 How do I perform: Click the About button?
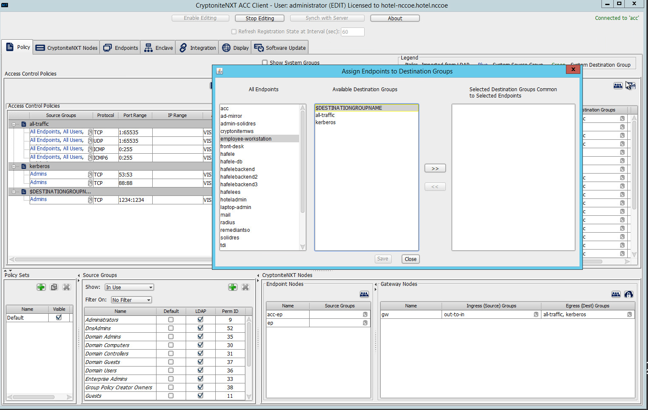pyautogui.click(x=395, y=18)
